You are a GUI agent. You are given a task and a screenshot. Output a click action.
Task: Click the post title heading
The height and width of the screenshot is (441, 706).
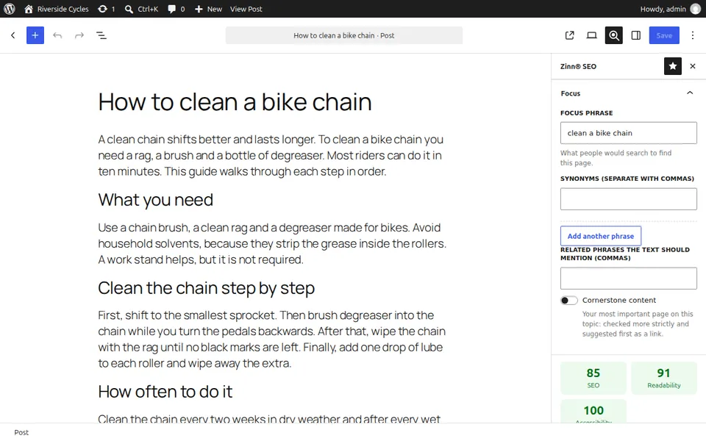tap(235, 101)
